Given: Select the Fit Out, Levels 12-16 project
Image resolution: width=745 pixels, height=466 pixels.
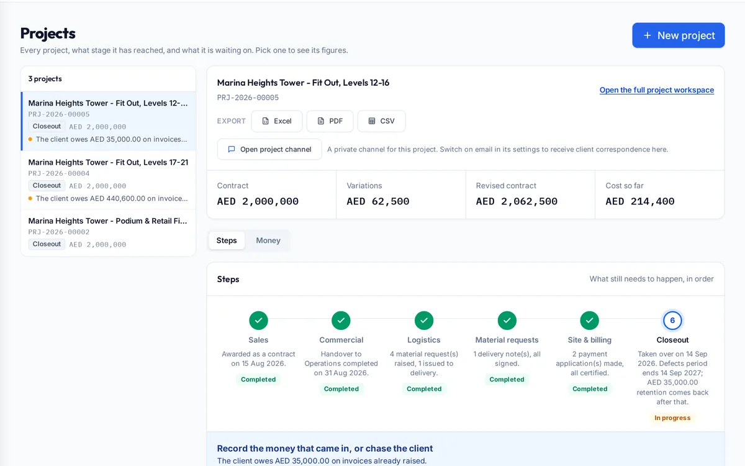Looking at the screenshot, I should coord(109,121).
